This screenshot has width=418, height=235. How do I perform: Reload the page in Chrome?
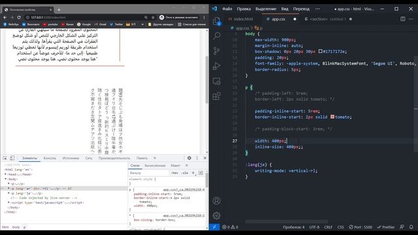coord(19,18)
